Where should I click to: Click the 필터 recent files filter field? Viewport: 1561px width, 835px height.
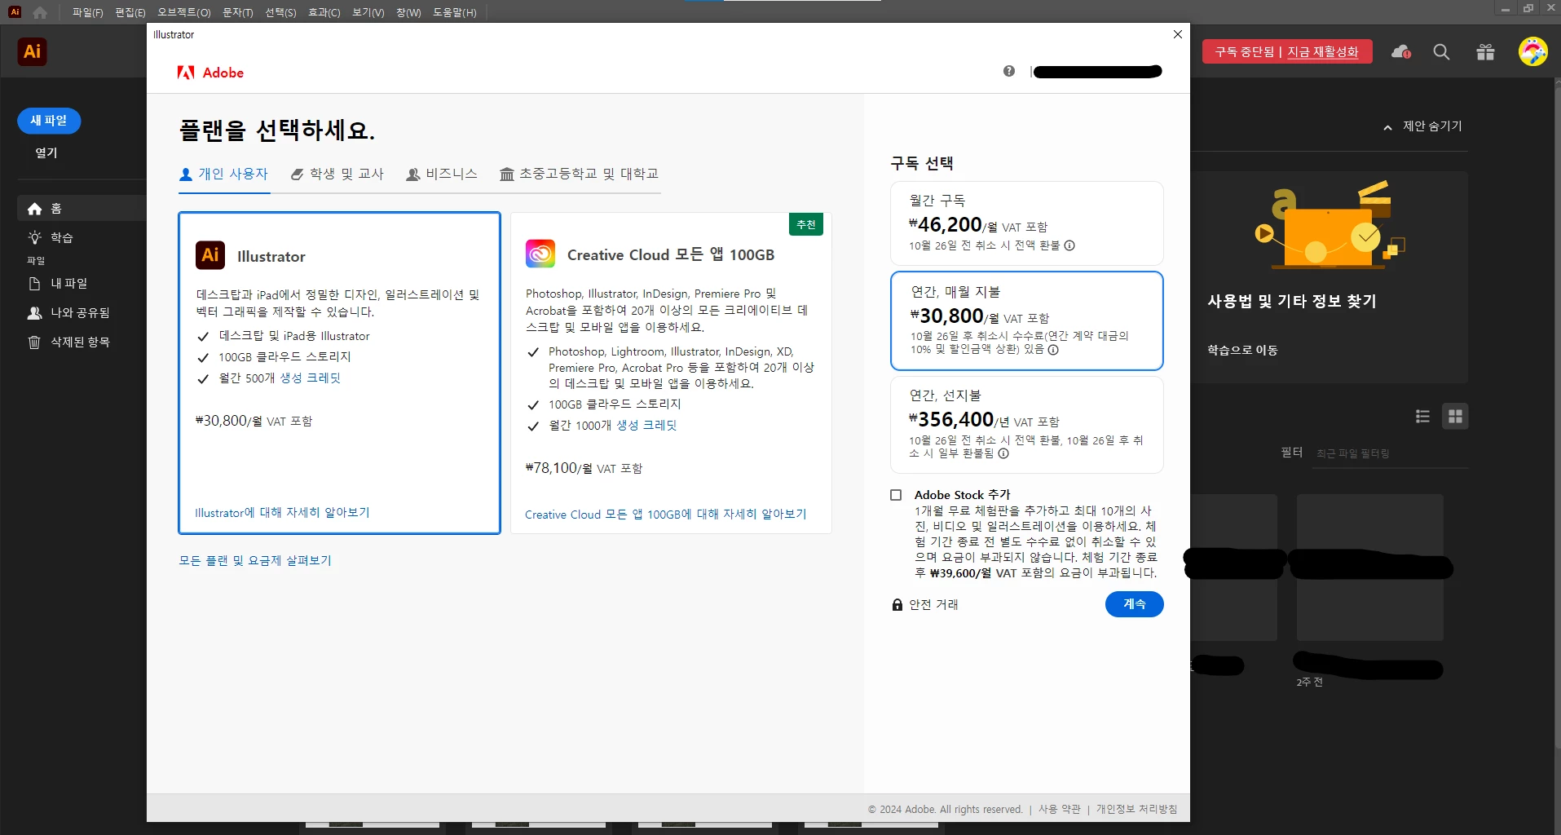[x=1391, y=453]
